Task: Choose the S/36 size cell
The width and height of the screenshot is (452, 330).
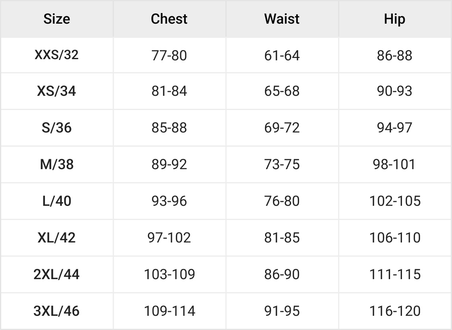Action: pyautogui.click(x=57, y=128)
